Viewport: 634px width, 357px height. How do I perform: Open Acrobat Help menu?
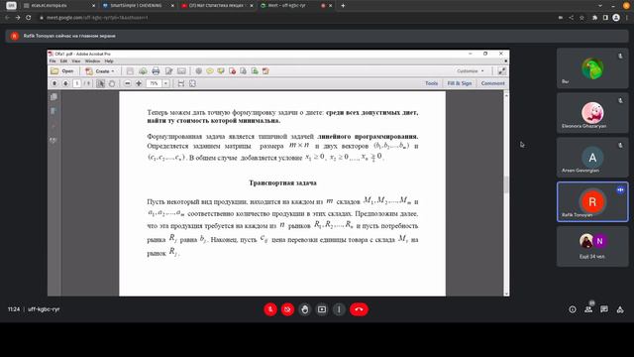pos(109,61)
